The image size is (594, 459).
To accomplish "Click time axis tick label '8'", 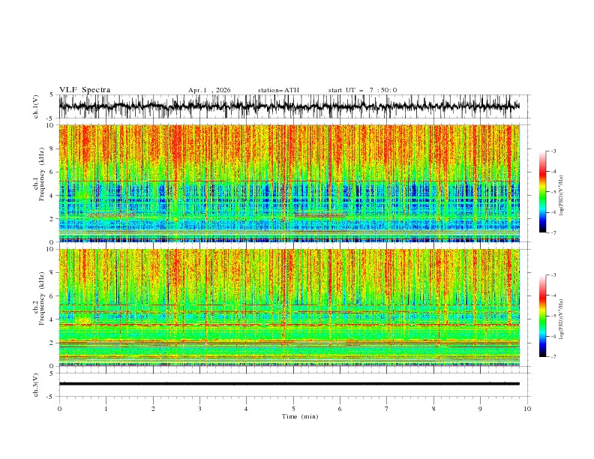I will [433, 409].
